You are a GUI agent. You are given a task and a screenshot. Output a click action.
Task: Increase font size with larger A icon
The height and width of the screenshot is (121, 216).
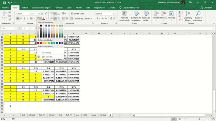click(x=42, y=13)
